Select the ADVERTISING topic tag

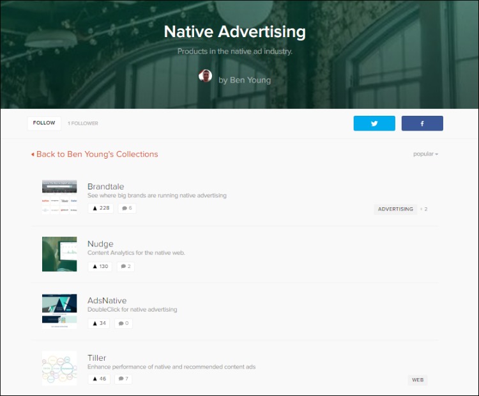[x=395, y=209]
